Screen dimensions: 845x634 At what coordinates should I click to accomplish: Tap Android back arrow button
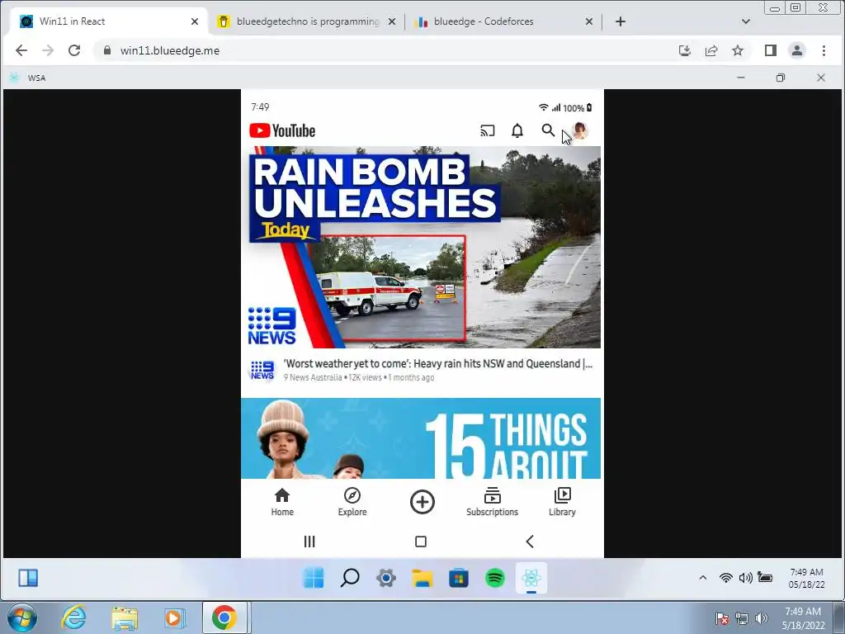530,542
